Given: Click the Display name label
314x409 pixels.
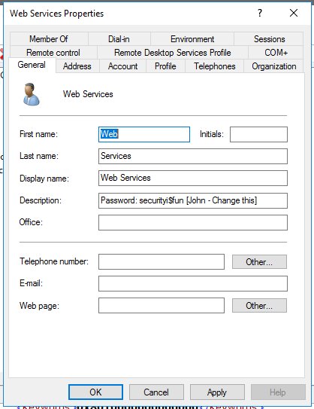Looking at the screenshot, I should click(44, 179).
